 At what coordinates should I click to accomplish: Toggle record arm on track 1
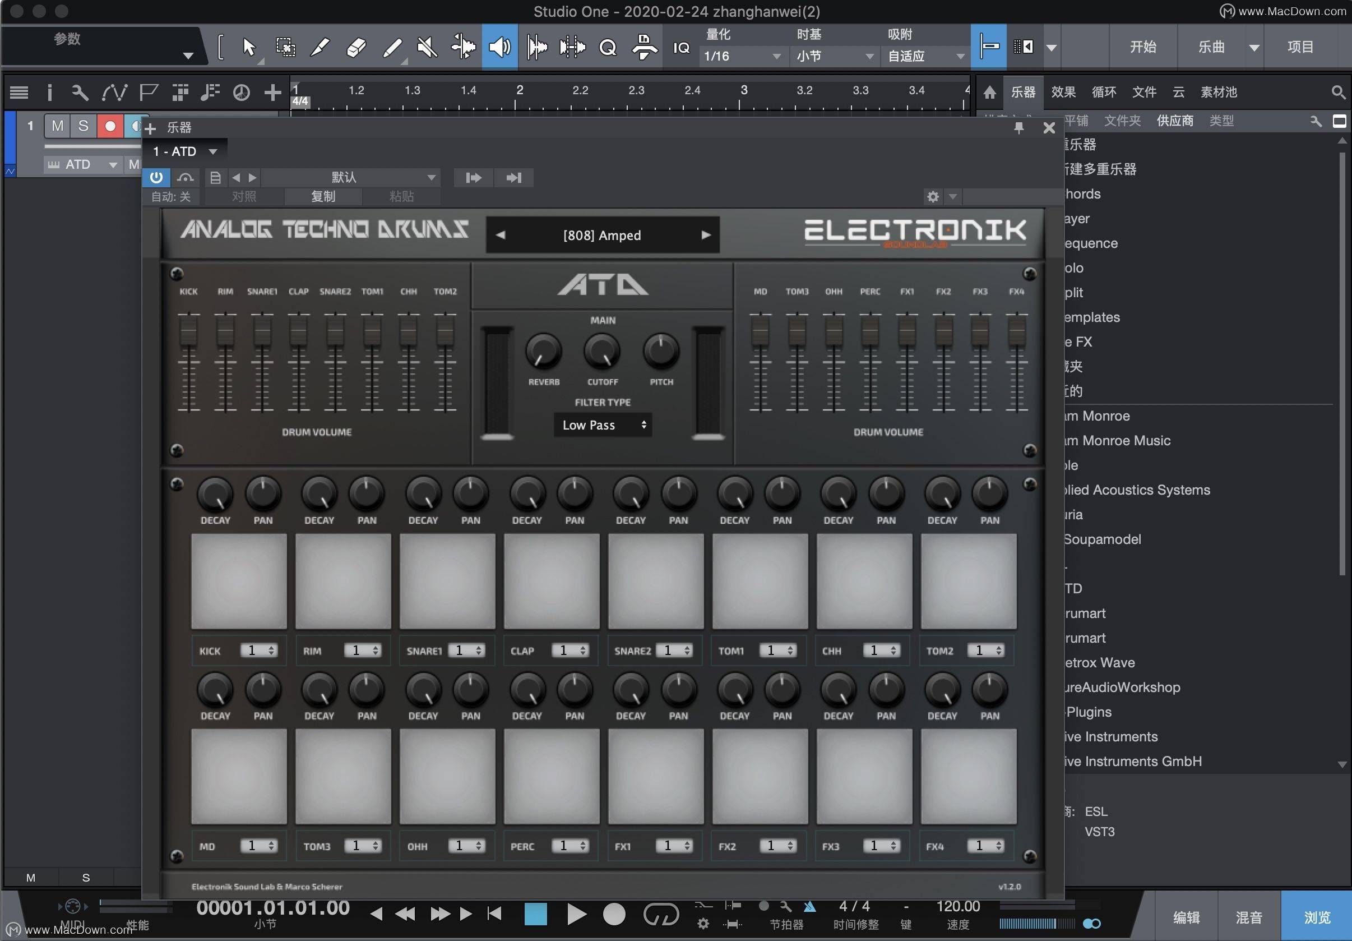pos(109,126)
